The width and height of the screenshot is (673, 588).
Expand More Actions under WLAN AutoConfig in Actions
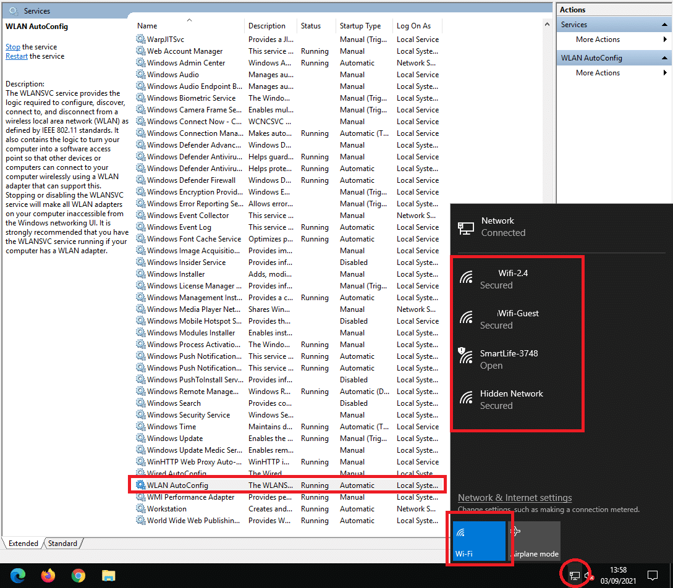coord(614,73)
